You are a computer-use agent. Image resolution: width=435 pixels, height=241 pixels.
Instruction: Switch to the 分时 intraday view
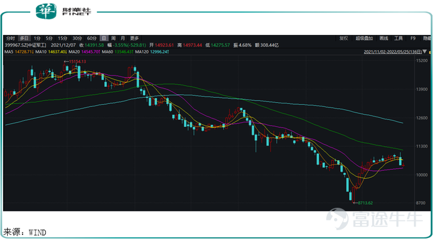10,38
